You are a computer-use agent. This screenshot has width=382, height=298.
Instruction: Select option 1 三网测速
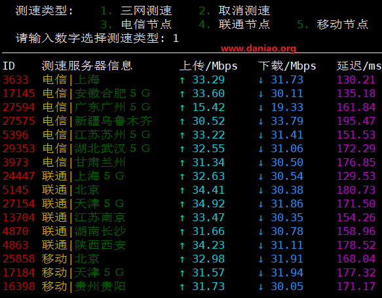pos(136,11)
